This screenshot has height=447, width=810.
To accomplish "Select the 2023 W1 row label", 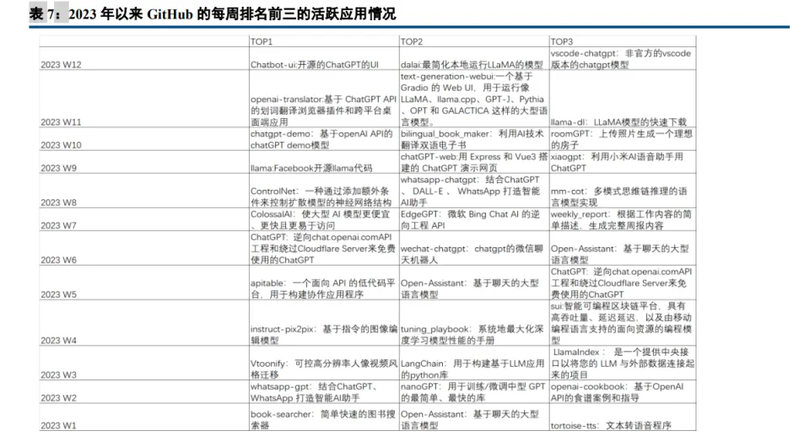I will click(58, 426).
